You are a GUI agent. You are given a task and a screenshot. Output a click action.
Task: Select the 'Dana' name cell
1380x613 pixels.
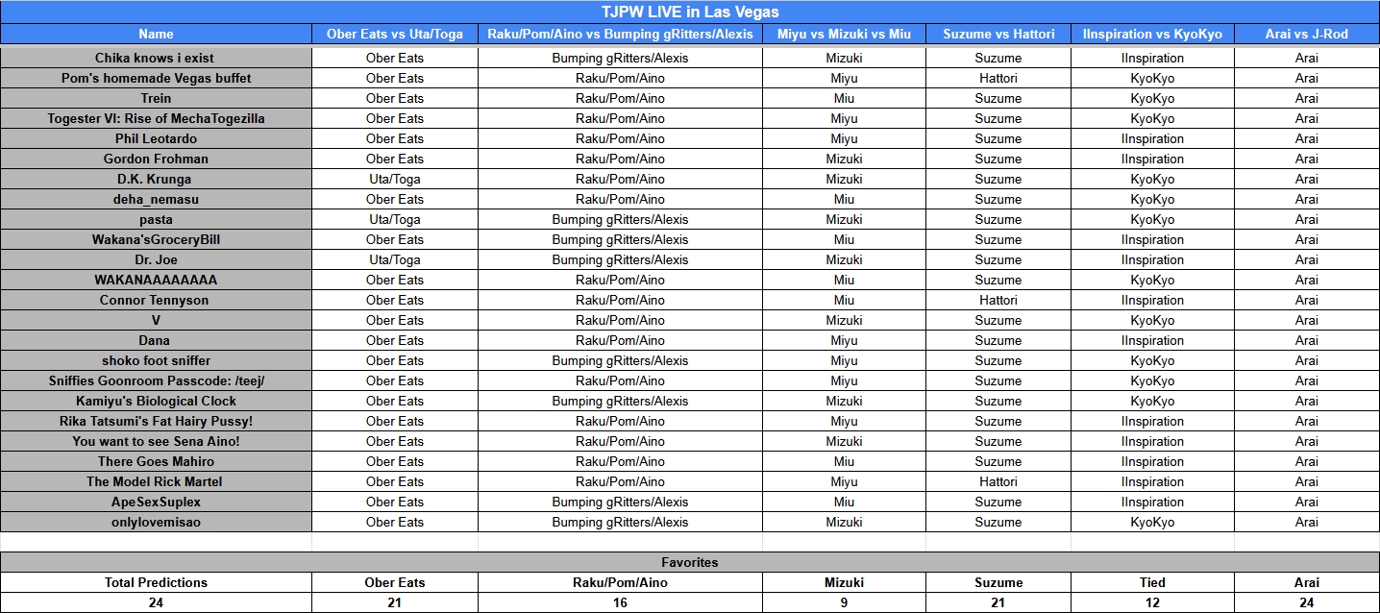click(x=156, y=340)
